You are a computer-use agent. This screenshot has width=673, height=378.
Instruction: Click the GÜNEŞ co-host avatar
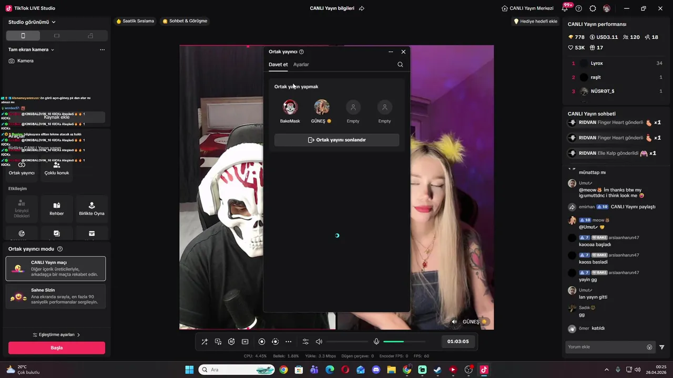pyautogui.click(x=322, y=107)
